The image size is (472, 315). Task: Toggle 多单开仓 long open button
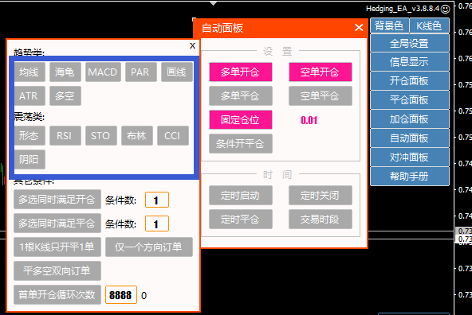coord(241,72)
